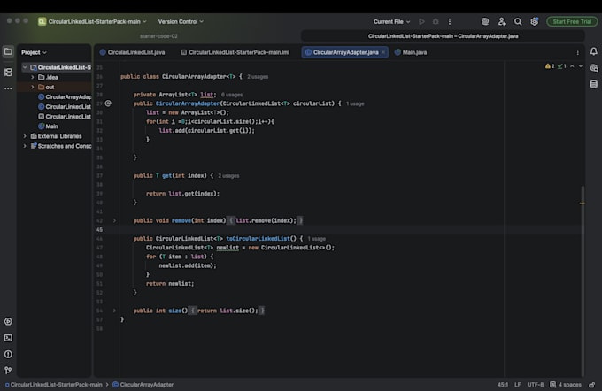
Task: Debug the current file with bug icon
Action: point(436,21)
